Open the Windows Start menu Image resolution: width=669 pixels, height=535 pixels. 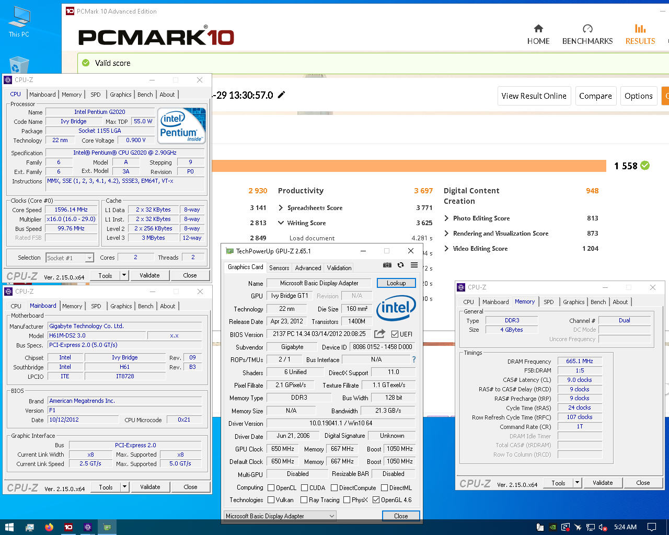[x=9, y=527]
